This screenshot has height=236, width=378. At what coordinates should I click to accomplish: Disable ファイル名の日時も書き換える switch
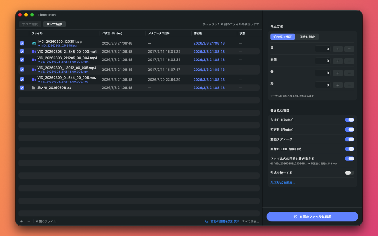click(x=349, y=159)
